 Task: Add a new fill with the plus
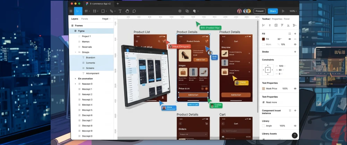pos(295,34)
